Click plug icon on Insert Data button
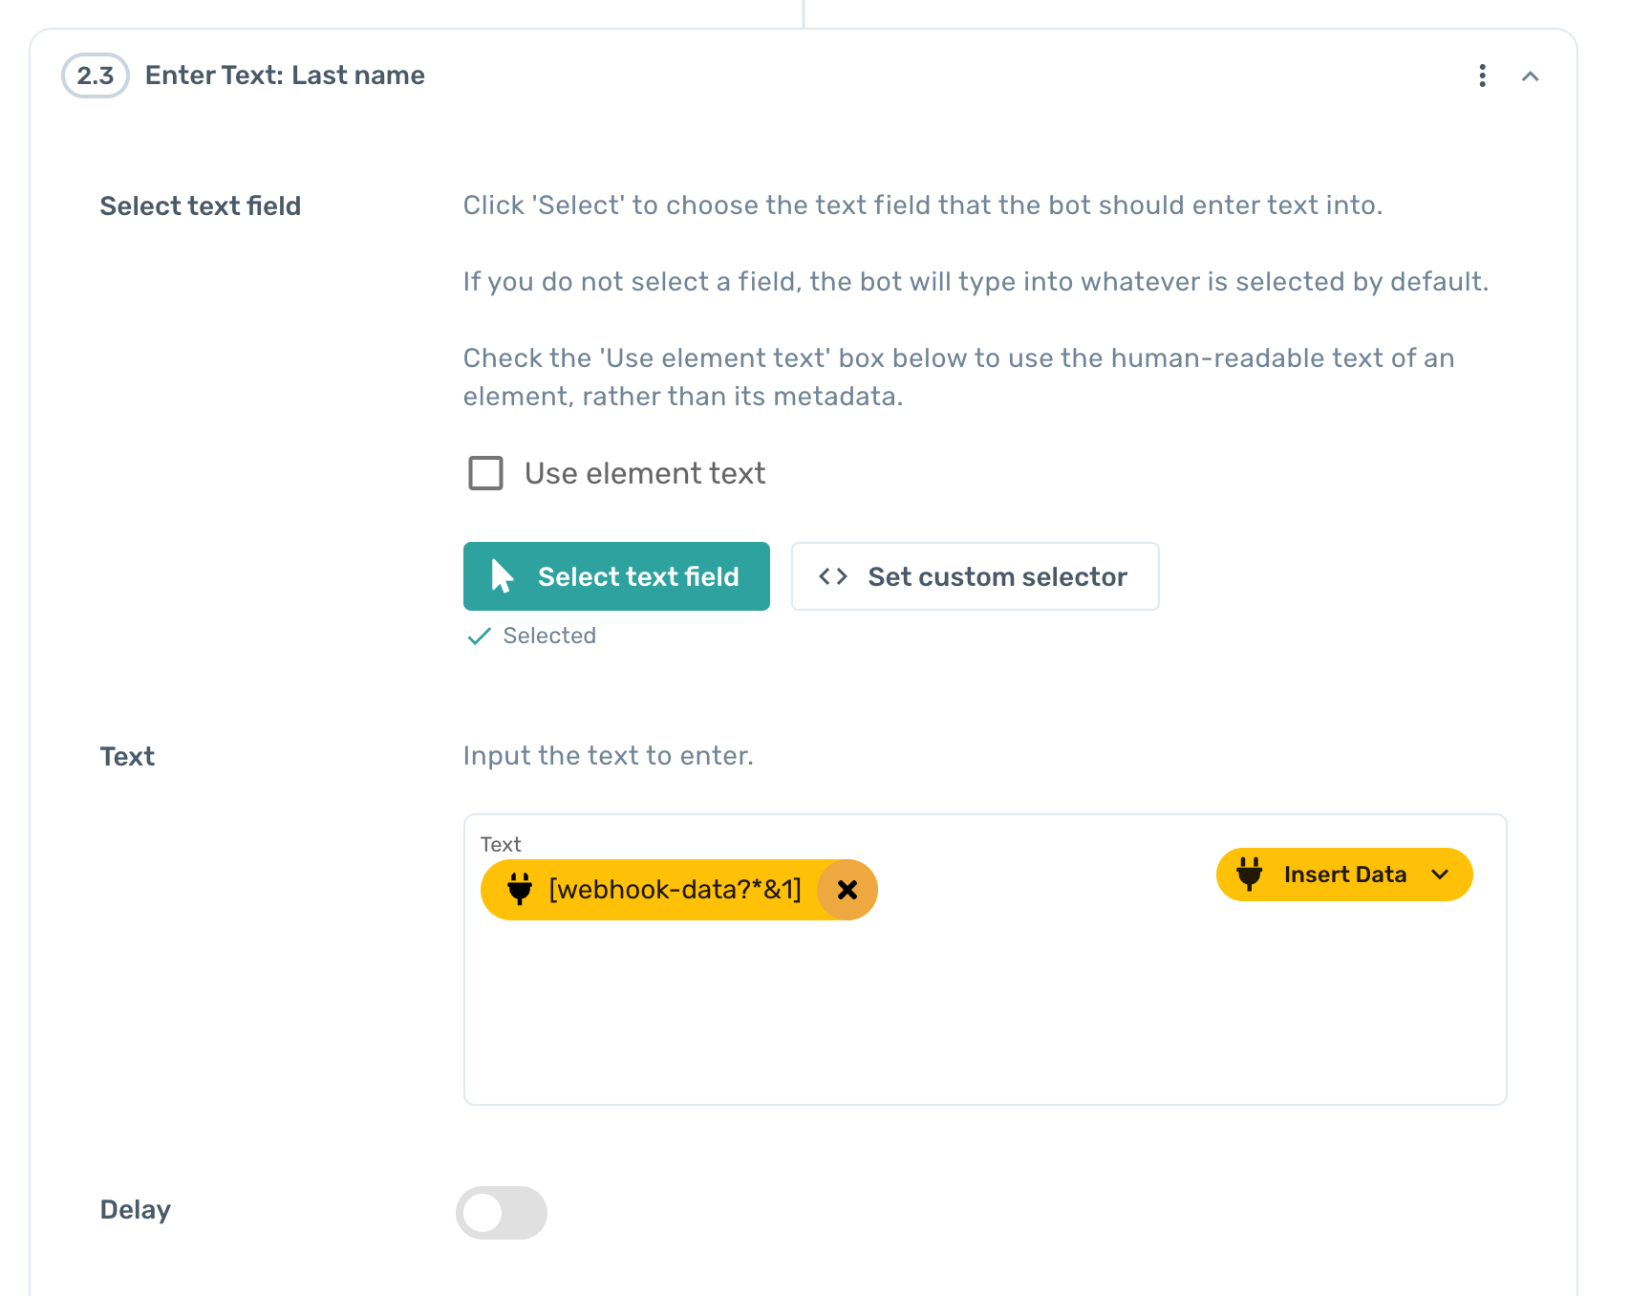Image resolution: width=1630 pixels, height=1296 pixels. coord(1249,874)
